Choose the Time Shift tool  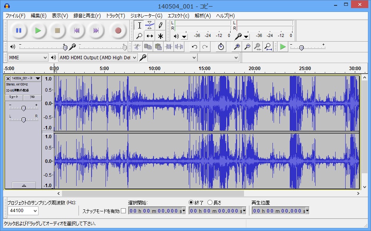pos(150,36)
